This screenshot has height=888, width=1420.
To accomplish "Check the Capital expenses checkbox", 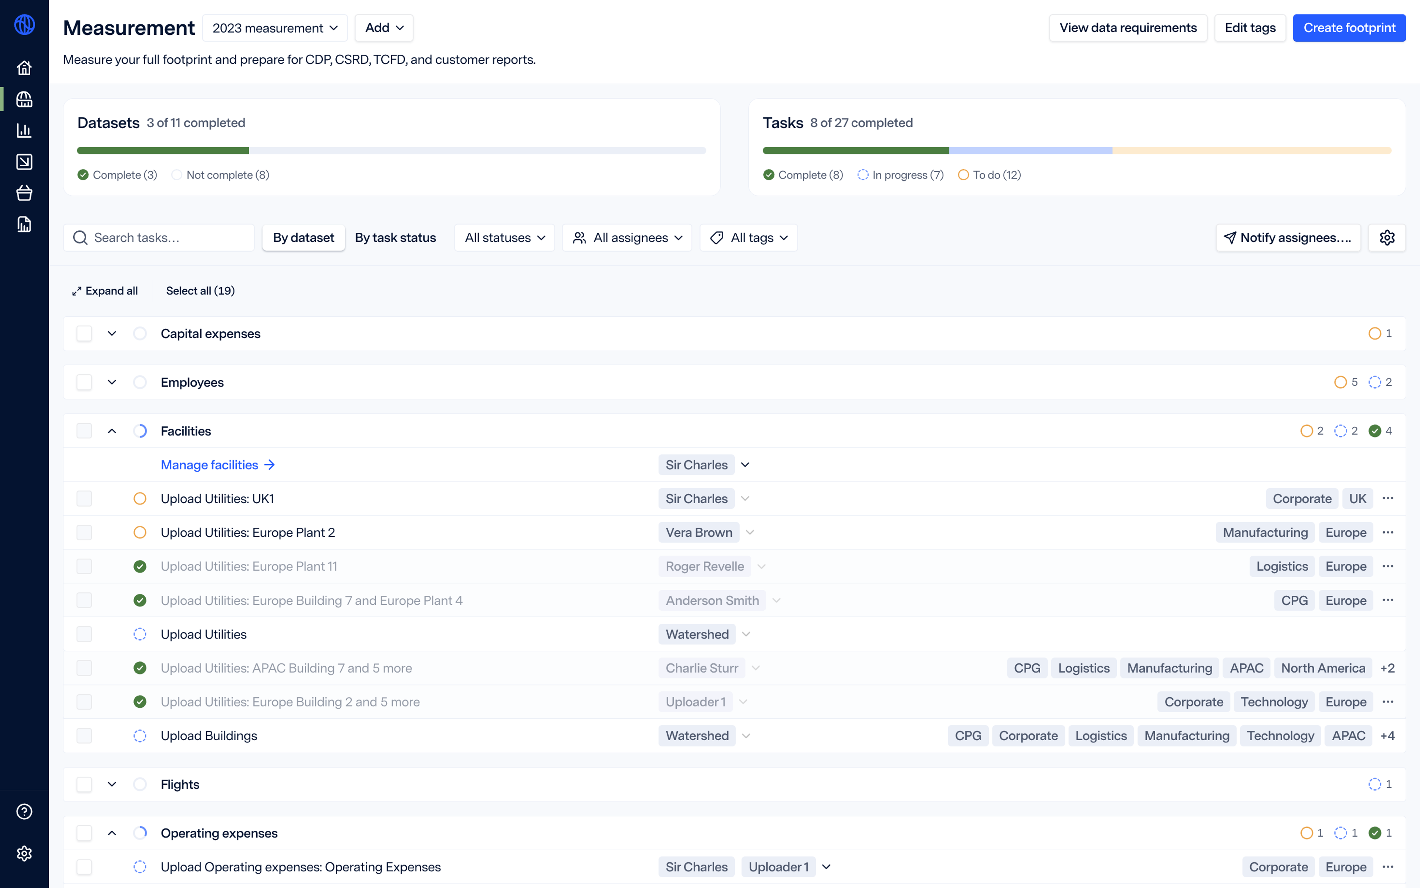I will [x=84, y=334].
